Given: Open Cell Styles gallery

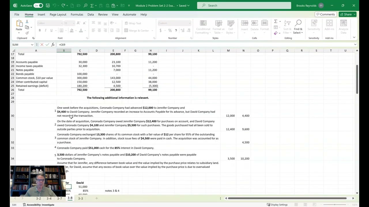Looking at the screenshot, I should [x=231, y=27].
